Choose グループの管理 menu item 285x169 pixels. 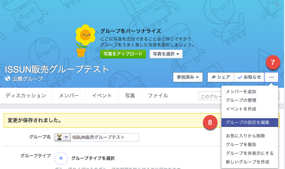pyautogui.click(x=250, y=100)
